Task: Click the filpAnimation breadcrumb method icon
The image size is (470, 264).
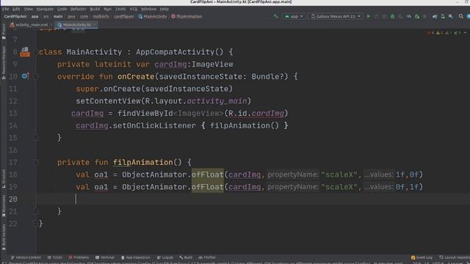Action: [173, 16]
